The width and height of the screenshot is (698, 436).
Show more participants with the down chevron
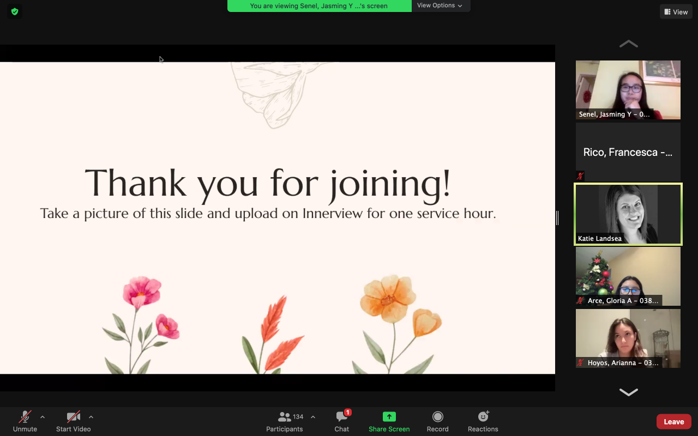pos(629,392)
